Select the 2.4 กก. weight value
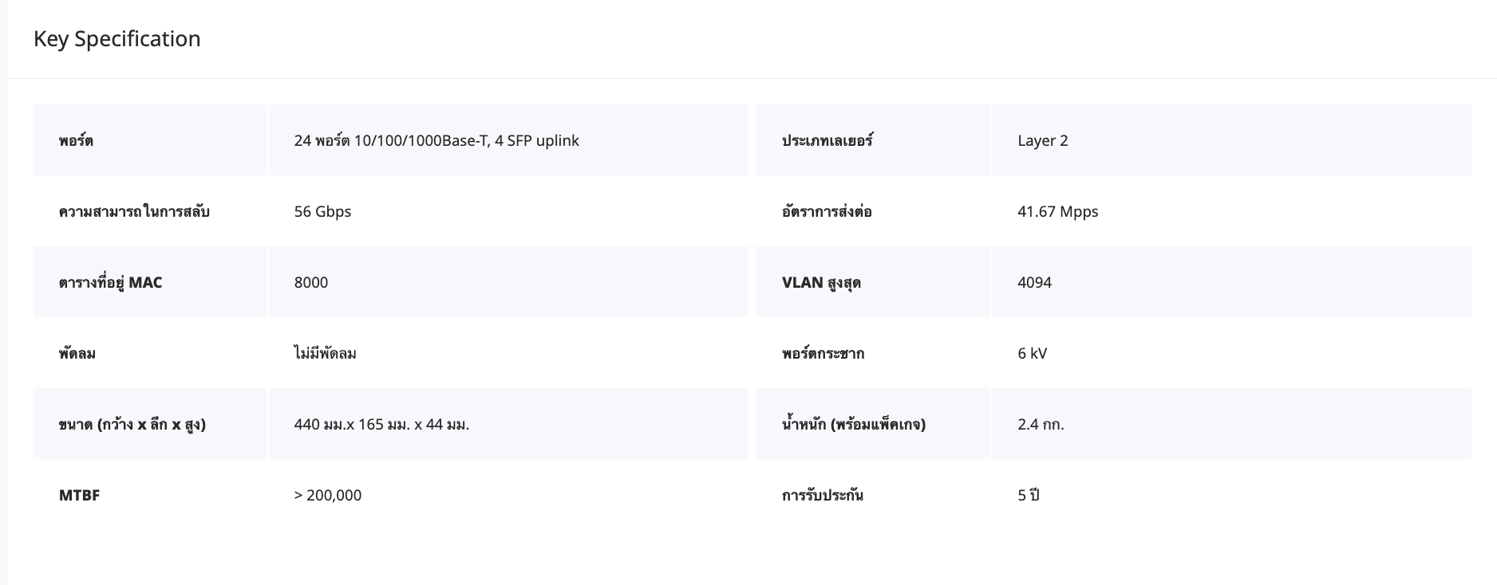Screen dimensions: 1497x585 tap(1041, 424)
